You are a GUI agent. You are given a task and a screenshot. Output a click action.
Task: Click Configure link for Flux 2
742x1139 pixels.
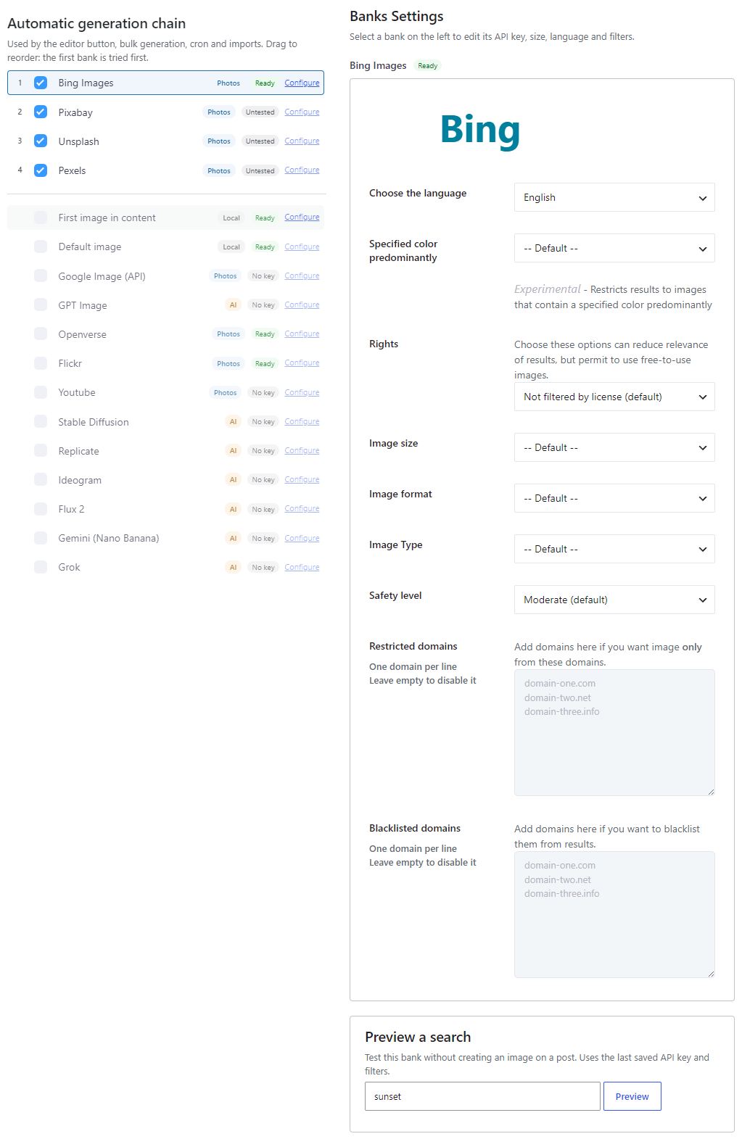click(x=302, y=508)
